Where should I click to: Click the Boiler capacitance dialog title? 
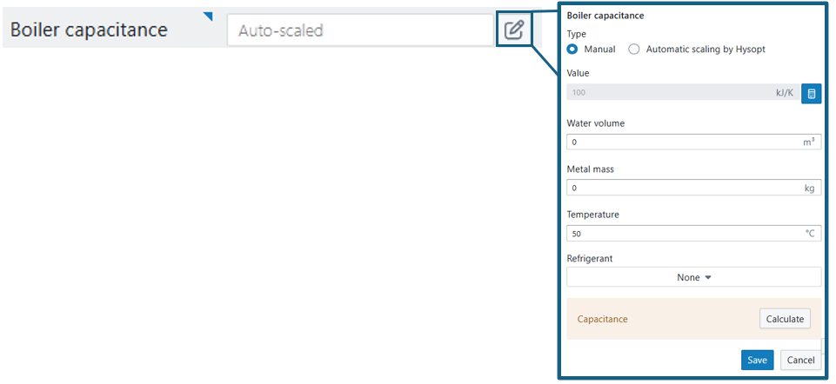[x=605, y=16]
